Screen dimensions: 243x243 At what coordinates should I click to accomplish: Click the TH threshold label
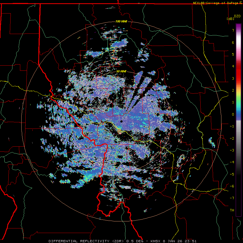click(x=232, y=210)
